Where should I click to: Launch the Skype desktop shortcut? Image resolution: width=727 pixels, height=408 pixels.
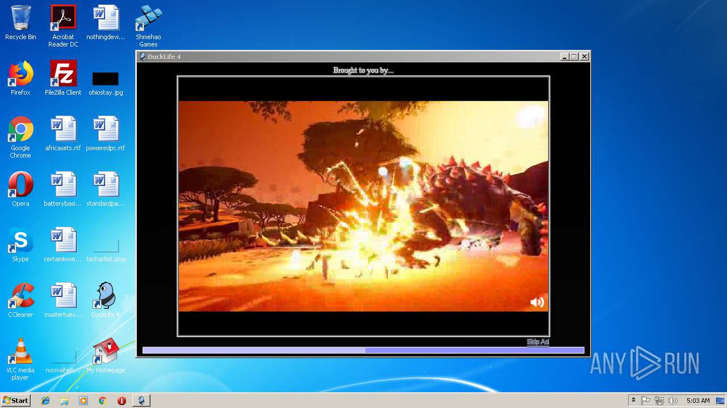click(20, 245)
